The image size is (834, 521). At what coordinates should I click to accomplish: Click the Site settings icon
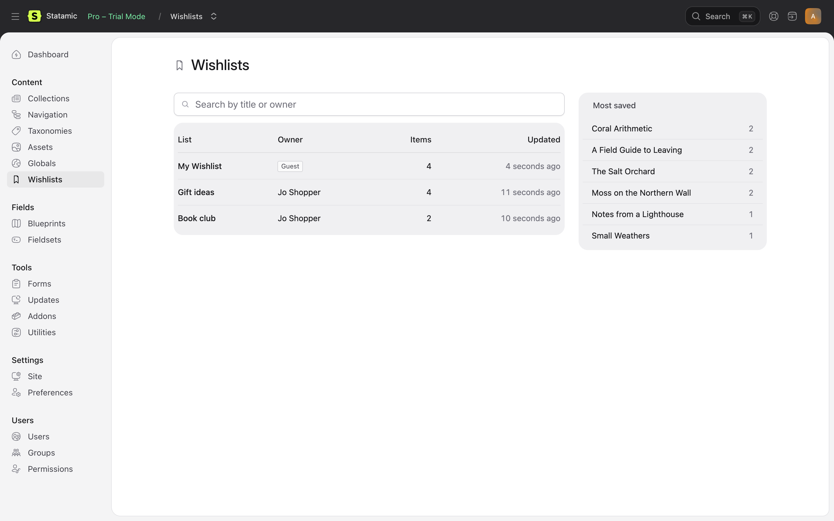point(16,376)
